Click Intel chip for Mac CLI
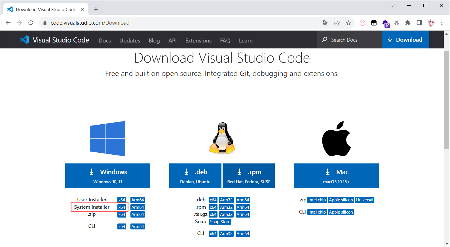 click(x=317, y=212)
